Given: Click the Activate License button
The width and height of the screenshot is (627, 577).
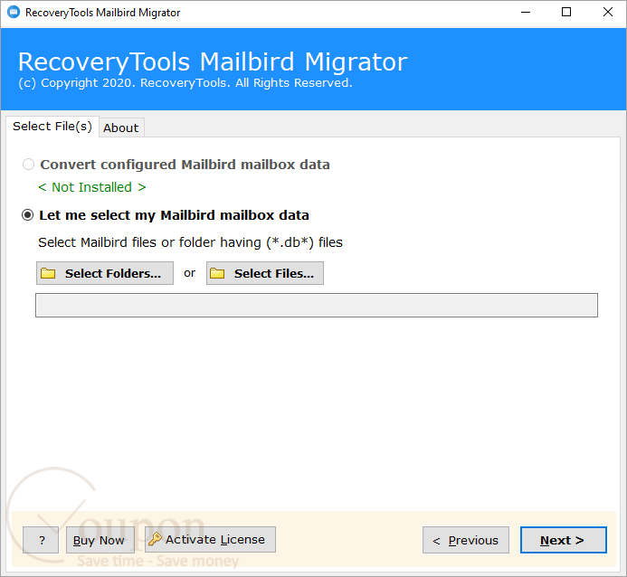Looking at the screenshot, I should [x=210, y=539].
